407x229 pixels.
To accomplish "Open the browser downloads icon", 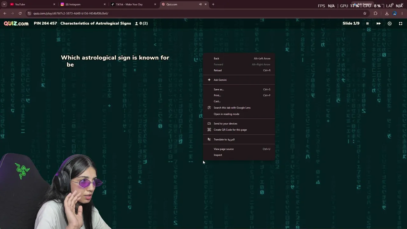I will (387, 13).
